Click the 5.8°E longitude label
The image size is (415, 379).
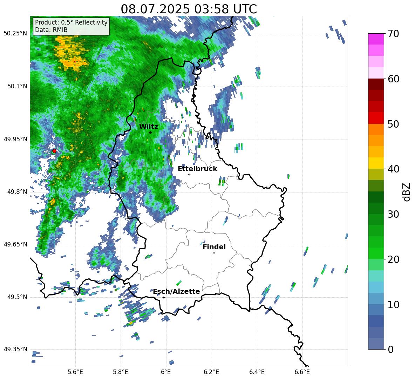(x=121, y=372)
